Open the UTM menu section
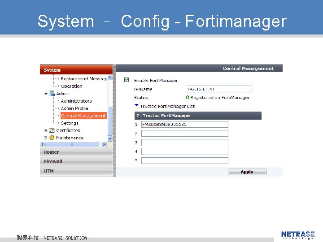 tap(76, 171)
